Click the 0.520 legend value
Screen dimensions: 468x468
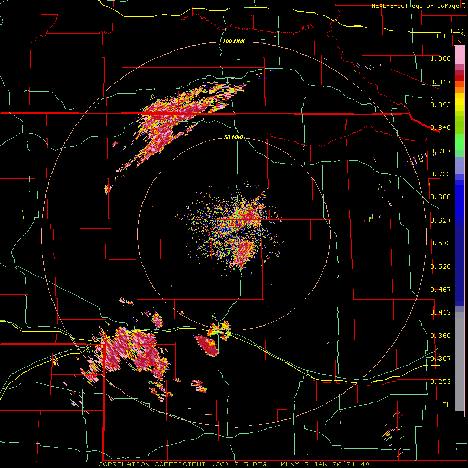(x=440, y=267)
